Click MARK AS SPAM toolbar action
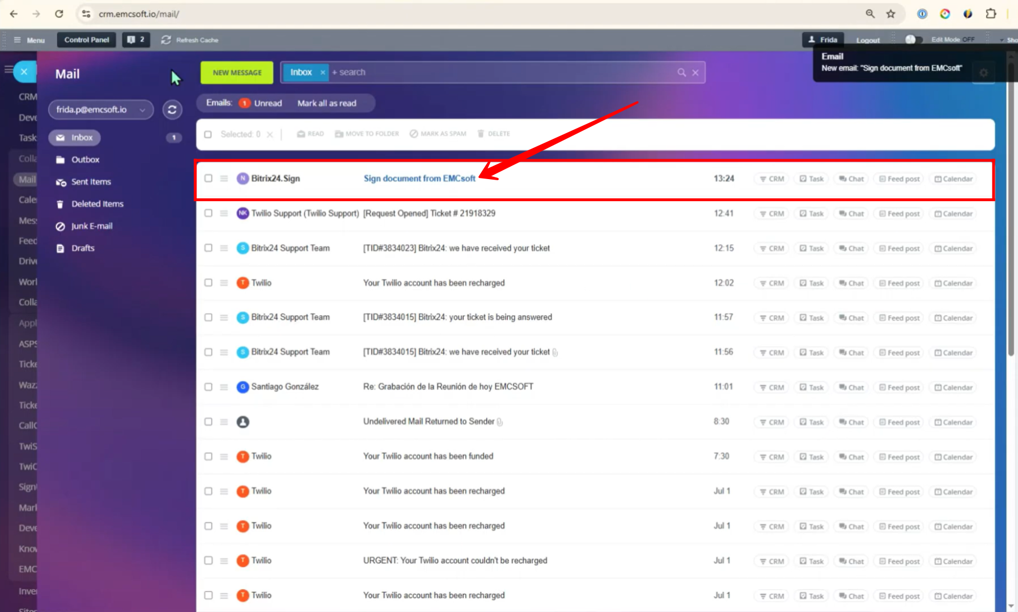 tap(438, 134)
